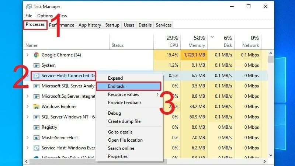
Task: Choose End task in the context menu
Action: (129, 86)
